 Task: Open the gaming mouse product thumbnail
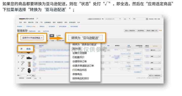click(29, 70)
